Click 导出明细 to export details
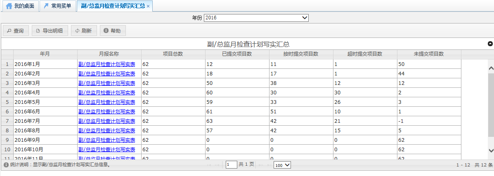Image resolution: width=494 pixels, height=176 pixels. 49,31
